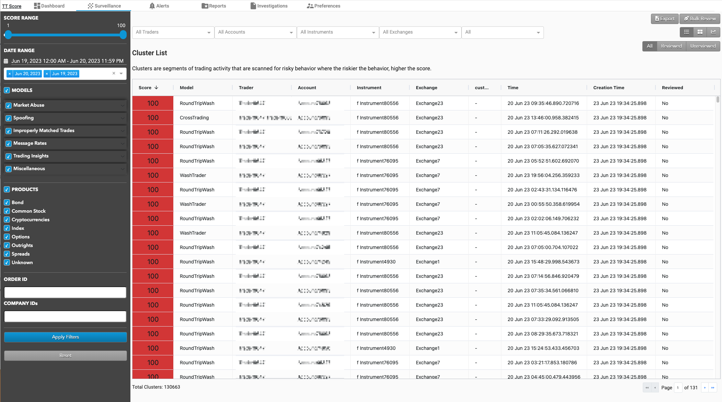Clear all selected dates
The image size is (722, 402).
114,73
